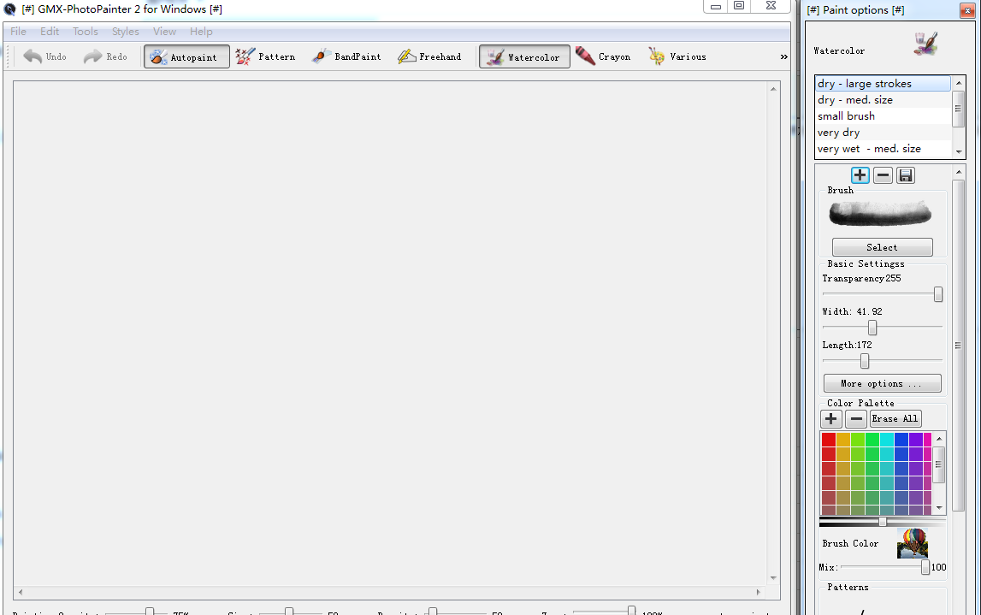981x615 pixels.
Task: Expand the toolbar overflow chevron
Action: click(x=783, y=57)
